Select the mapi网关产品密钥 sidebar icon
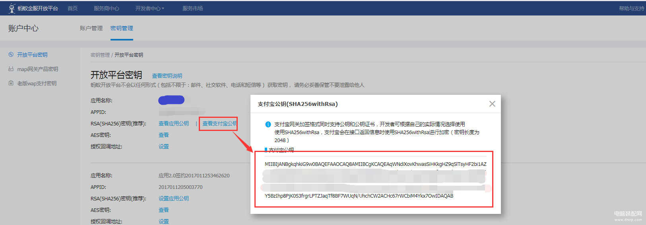The image size is (646, 225). 11,69
